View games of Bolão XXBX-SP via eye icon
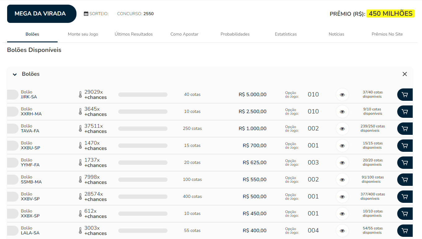Screen dimensions: 422x239 click(x=342, y=214)
